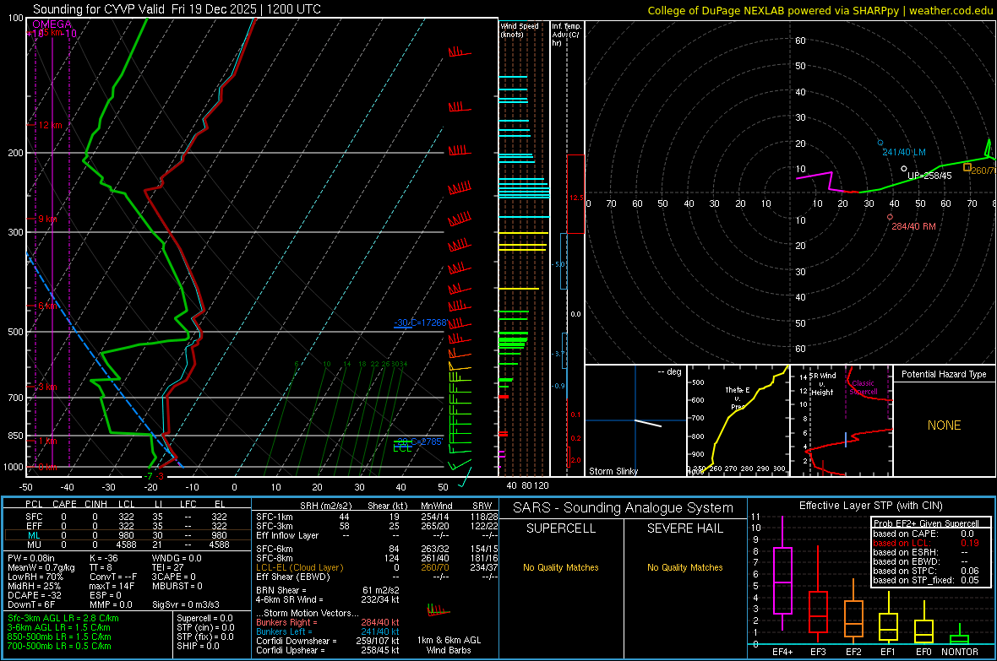The height and width of the screenshot is (661, 997).
Task: Click the 'Corfidi Downshear' row
Action: point(328,641)
